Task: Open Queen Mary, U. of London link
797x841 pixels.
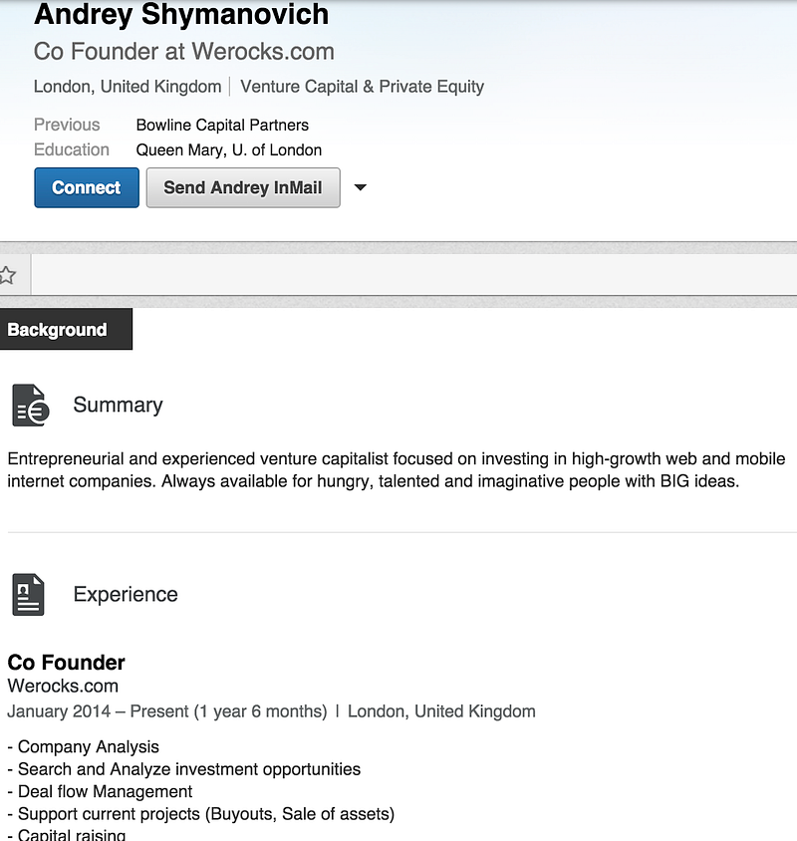Action: (229, 149)
